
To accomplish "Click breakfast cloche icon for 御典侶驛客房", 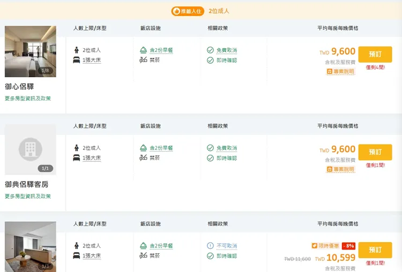I will coord(143,148).
